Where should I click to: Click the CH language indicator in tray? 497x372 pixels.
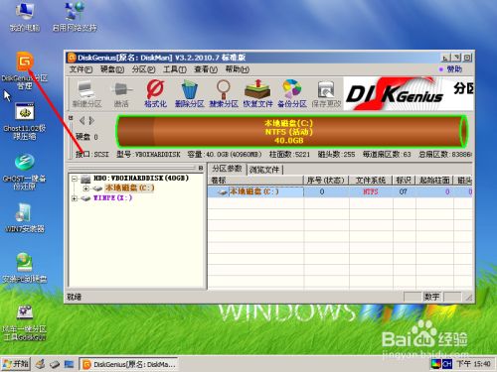click(447, 364)
